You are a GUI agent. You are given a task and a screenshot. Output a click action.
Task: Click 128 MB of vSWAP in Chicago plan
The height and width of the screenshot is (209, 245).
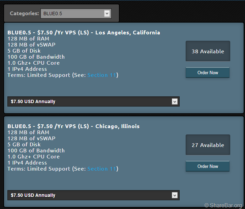[31, 139]
